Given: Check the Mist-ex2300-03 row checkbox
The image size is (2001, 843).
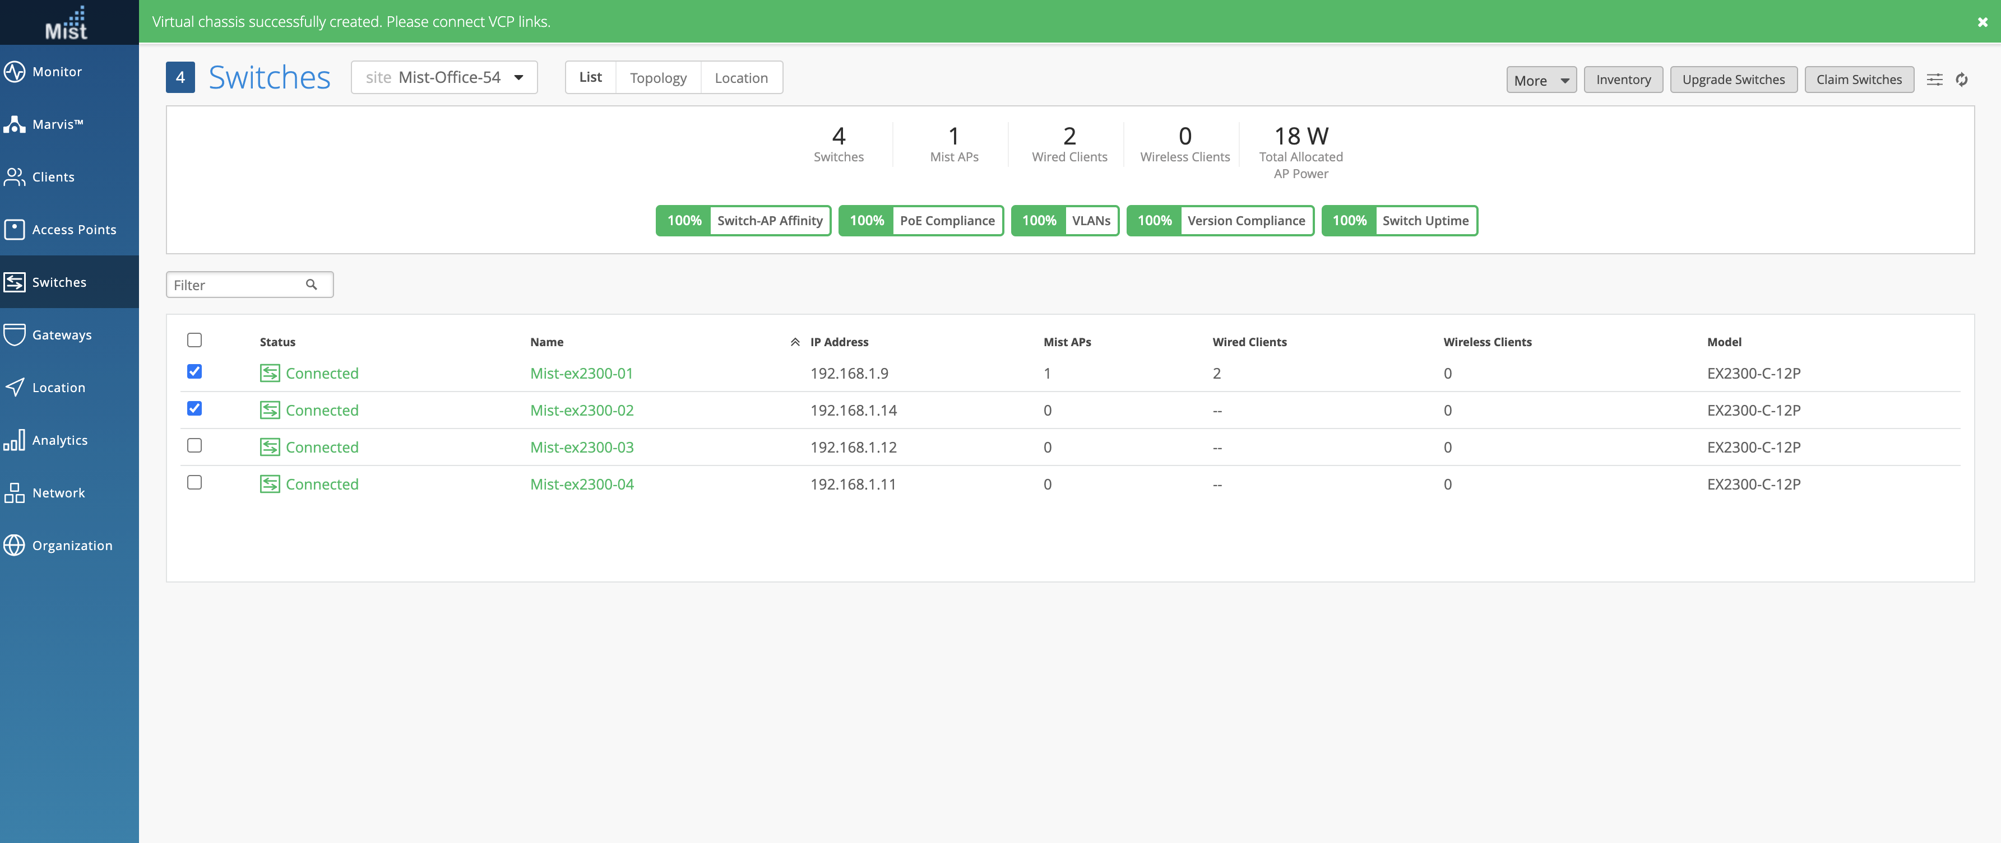Looking at the screenshot, I should click(x=194, y=445).
